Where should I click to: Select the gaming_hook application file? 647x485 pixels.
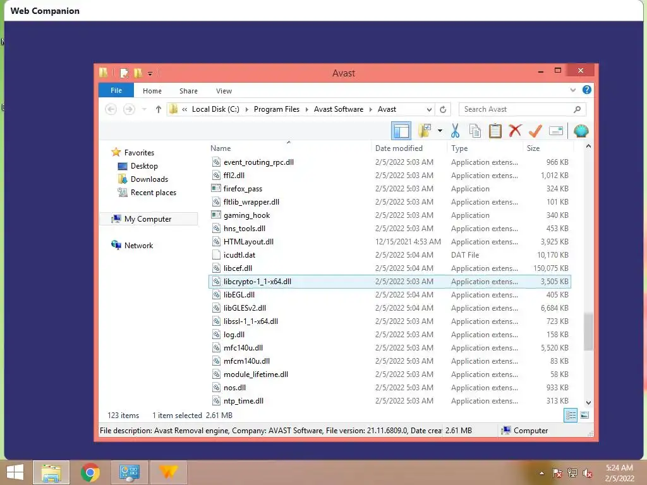pyautogui.click(x=389, y=215)
